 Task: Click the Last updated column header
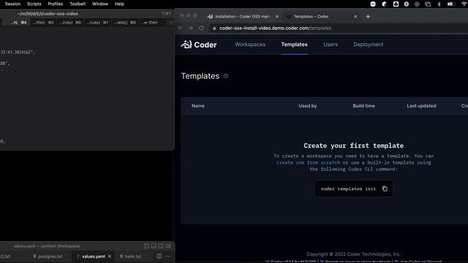tap(421, 106)
